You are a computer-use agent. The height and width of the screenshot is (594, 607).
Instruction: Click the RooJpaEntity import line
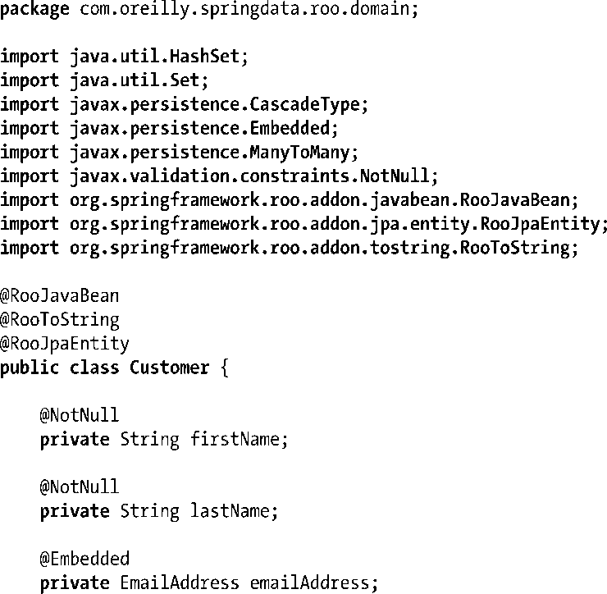coord(304,224)
